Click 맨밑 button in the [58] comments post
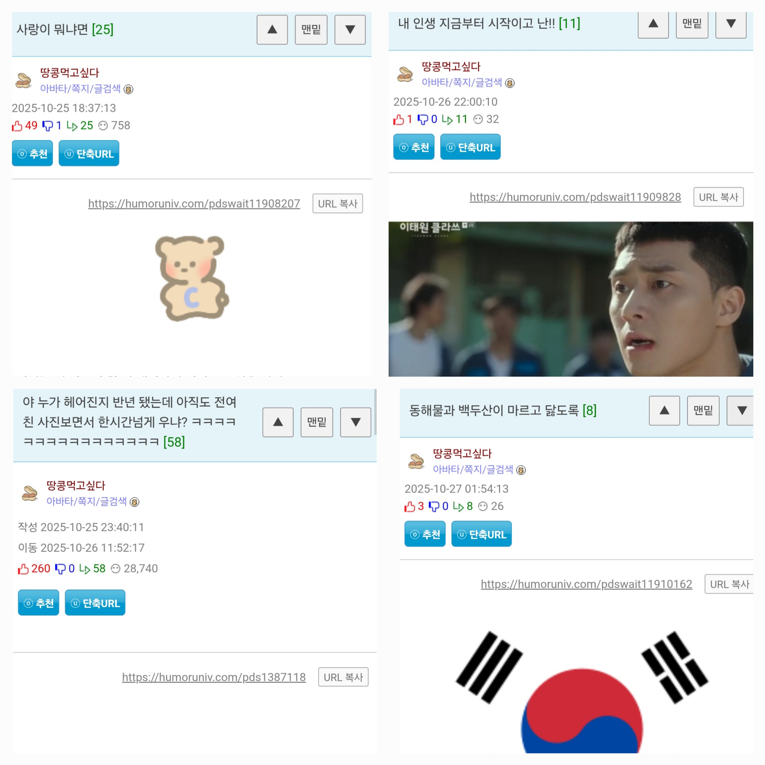 click(317, 423)
